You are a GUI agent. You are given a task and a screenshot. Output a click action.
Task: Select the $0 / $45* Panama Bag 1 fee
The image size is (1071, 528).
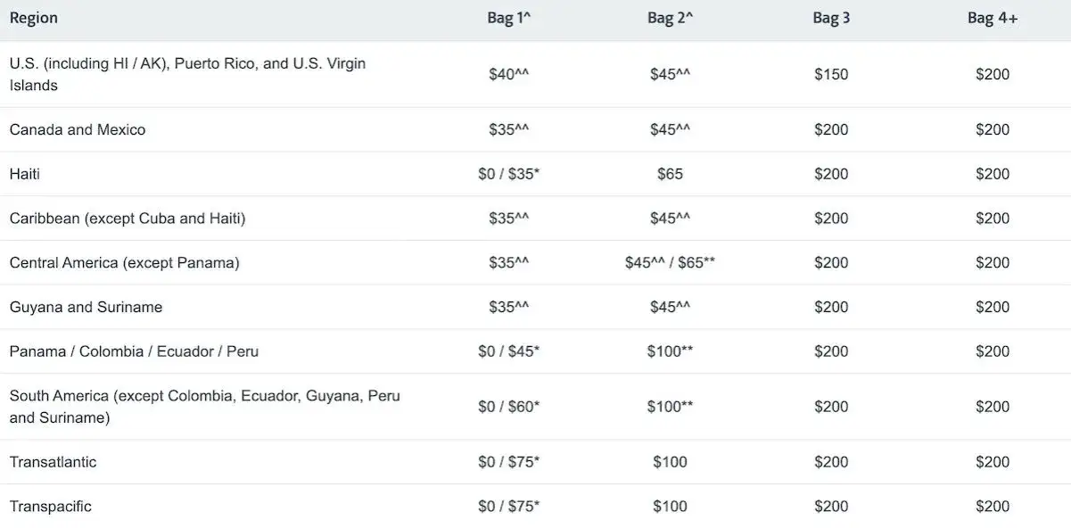pos(509,351)
